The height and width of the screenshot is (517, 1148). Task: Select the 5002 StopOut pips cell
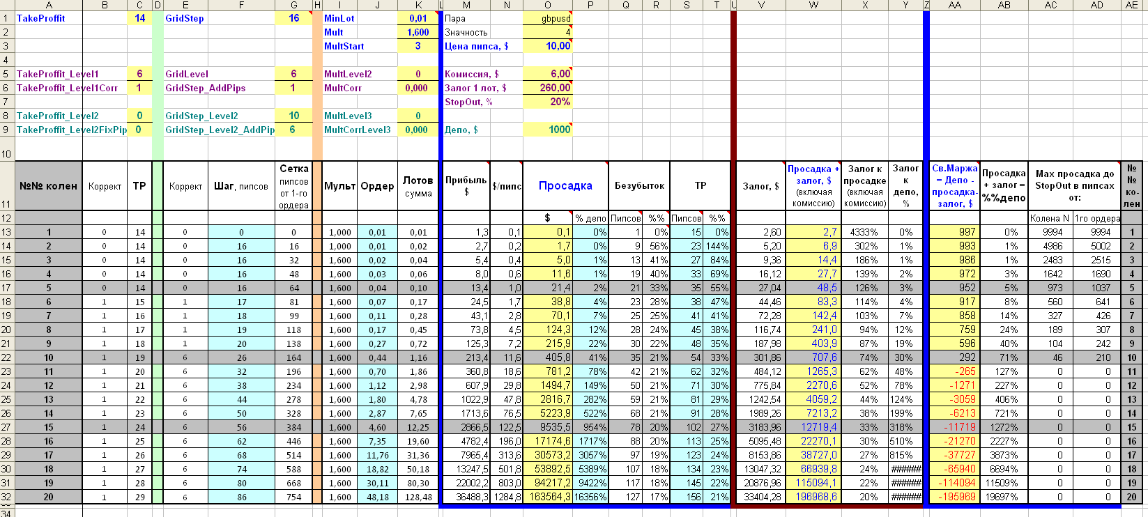(1097, 246)
